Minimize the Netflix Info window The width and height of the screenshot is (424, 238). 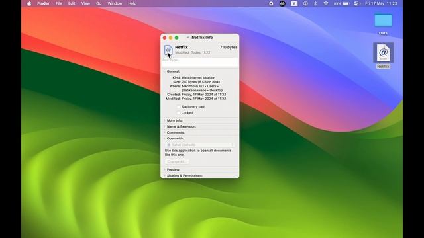coord(171,38)
